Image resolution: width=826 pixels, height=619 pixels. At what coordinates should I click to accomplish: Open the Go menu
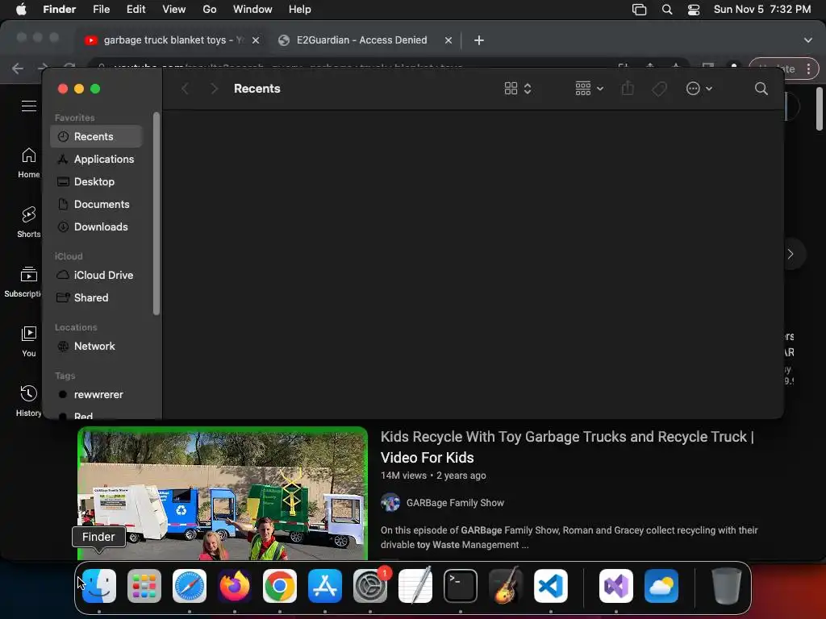210,10
